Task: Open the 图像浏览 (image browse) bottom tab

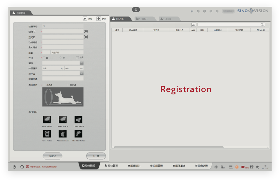Action: pyautogui.click(x=134, y=166)
